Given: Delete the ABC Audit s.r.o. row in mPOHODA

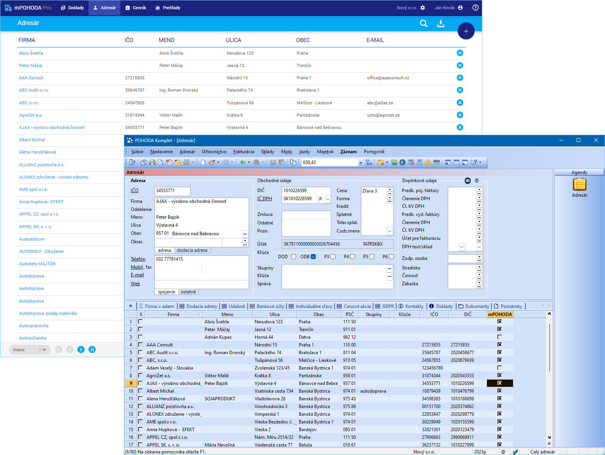Looking at the screenshot, I should [460, 90].
